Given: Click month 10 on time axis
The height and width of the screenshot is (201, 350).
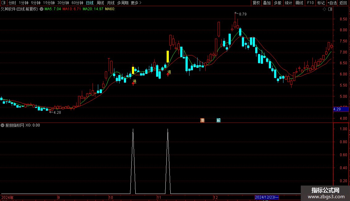Looking at the screenshot, I should tap(111, 197).
